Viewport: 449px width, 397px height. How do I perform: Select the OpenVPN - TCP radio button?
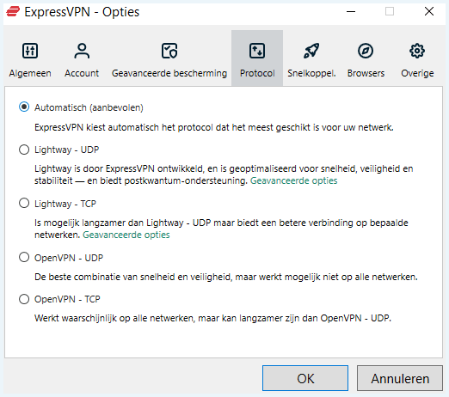pyautogui.click(x=24, y=299)
